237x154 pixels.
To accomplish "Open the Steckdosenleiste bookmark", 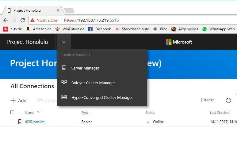I will pos(132,29).
